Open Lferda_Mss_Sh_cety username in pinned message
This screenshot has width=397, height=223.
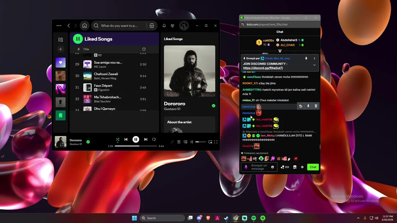pos(277,58)
